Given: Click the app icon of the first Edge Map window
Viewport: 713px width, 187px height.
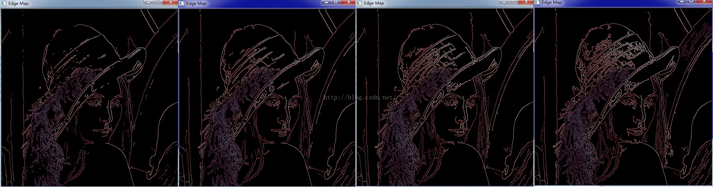Looking at the screenshot, I should tap(4, 3).
